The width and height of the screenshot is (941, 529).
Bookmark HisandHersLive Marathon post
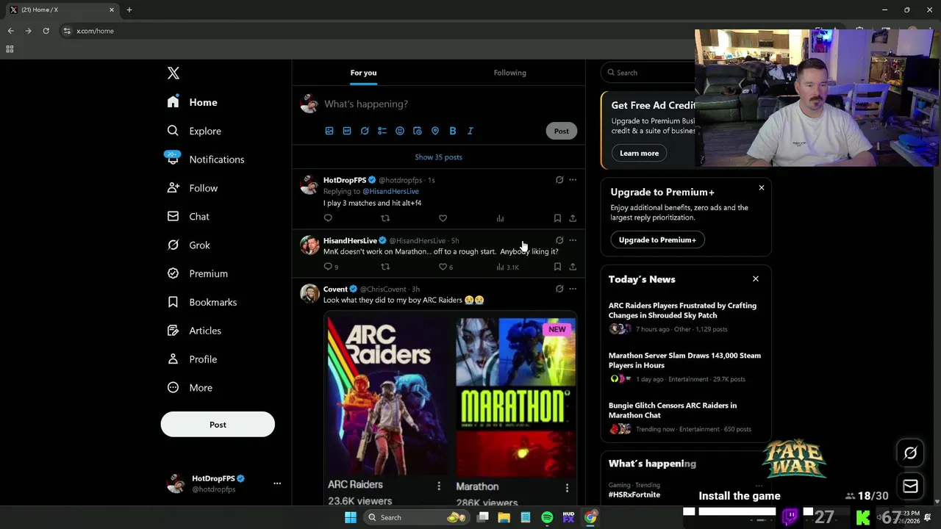pyautogui.click(x=557, y=267)
